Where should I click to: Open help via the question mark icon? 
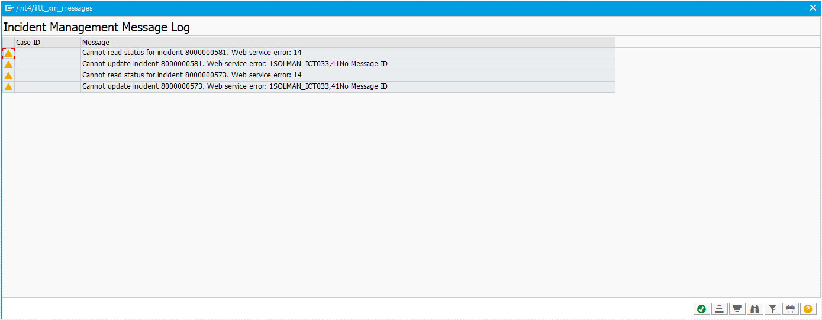808,309
